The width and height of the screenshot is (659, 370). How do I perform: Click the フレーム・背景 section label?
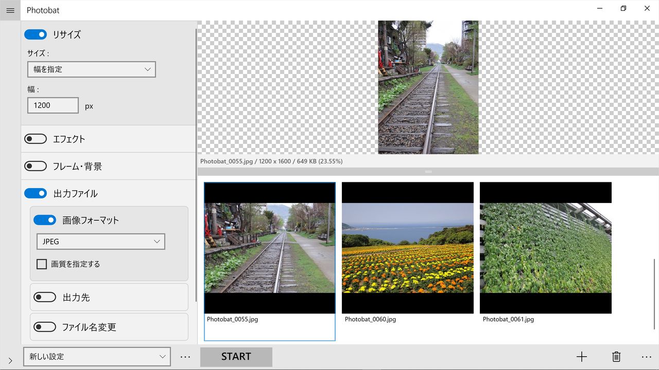77,166
